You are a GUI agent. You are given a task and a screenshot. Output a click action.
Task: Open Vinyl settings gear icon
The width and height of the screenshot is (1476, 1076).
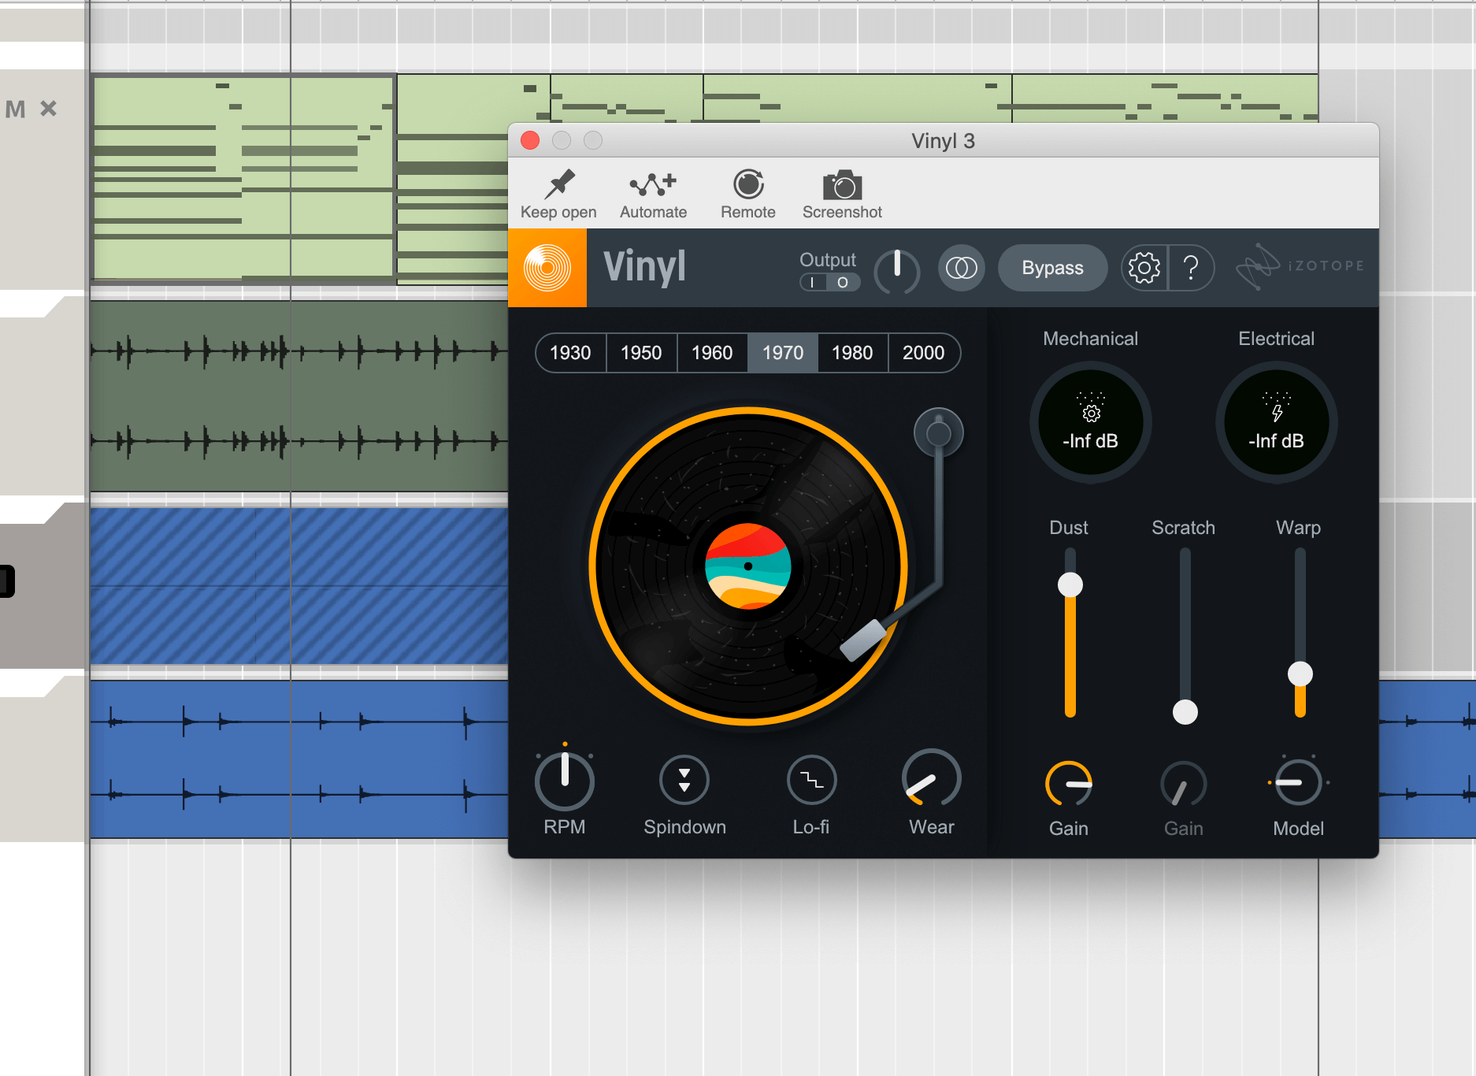[x=1144, y=268]
